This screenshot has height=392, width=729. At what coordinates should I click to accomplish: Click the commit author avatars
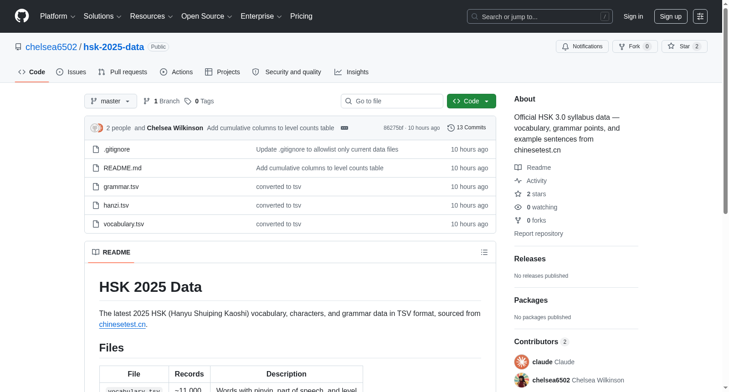click(97, 128)
